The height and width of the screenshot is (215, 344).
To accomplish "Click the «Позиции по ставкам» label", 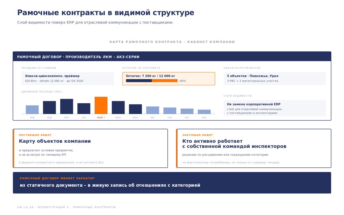I will [39, 68].
